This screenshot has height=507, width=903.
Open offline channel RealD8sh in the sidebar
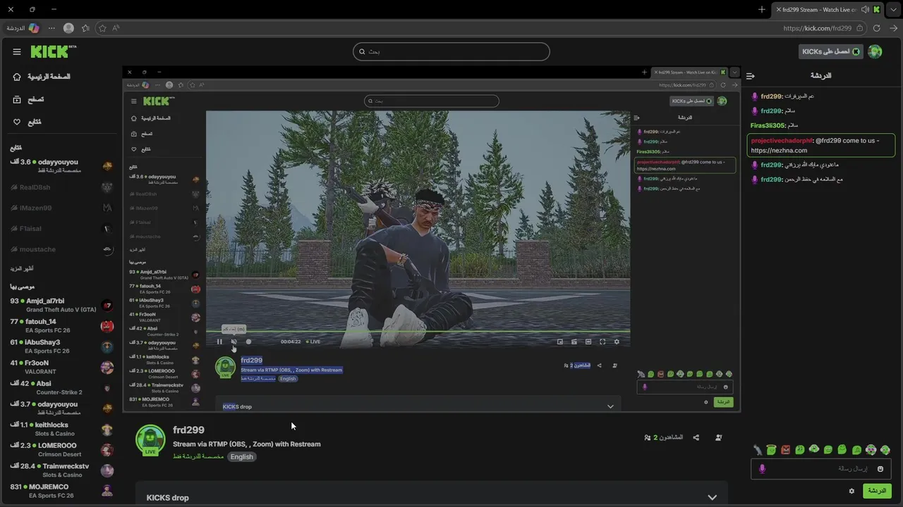click(x=61, y=187)
